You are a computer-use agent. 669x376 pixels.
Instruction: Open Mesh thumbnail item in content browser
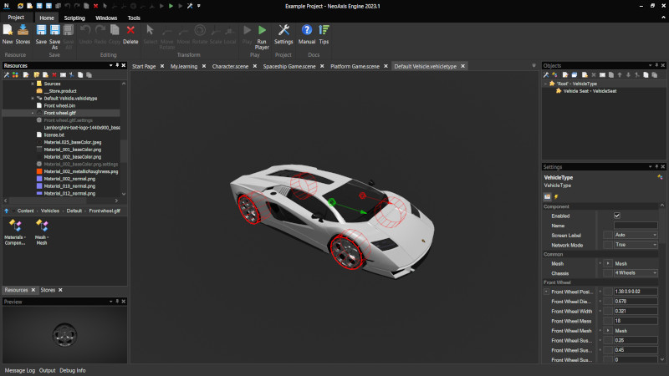coord(41,232)
